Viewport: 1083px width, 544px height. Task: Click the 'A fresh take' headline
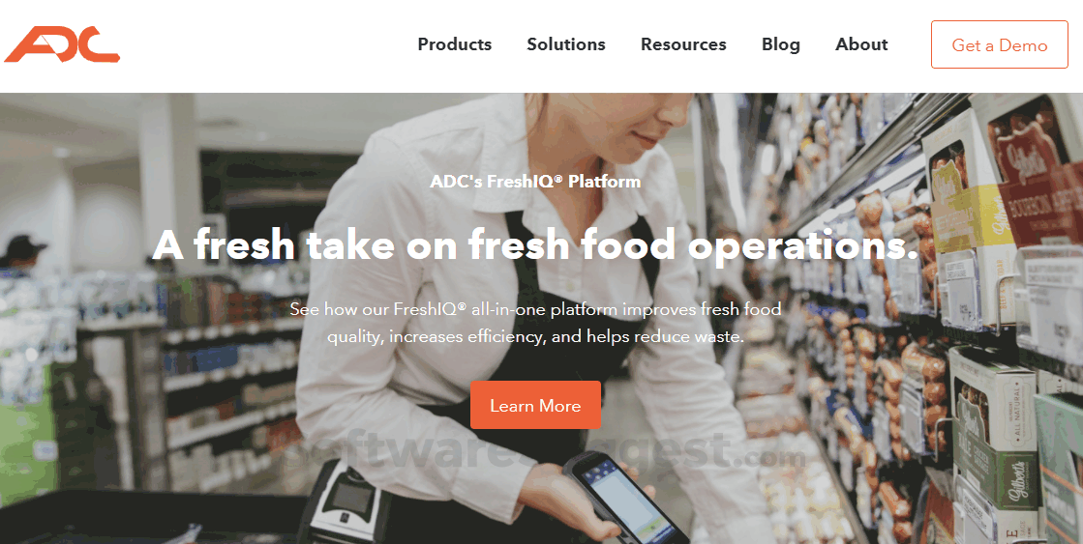535,244
